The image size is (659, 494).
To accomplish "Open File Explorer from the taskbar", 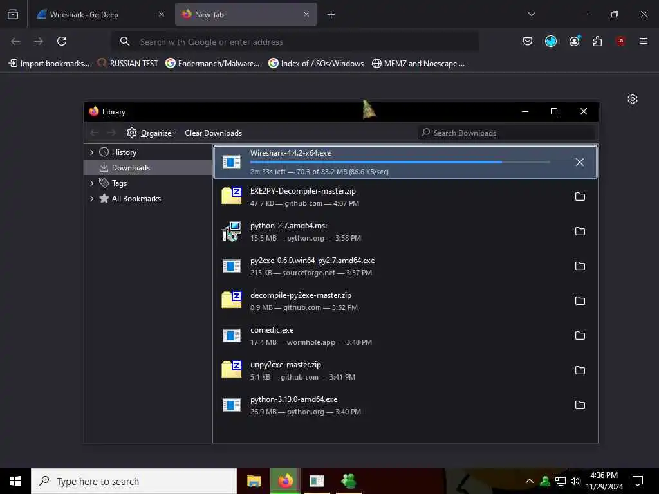I will pyautogui.click(x=254, y=481).
